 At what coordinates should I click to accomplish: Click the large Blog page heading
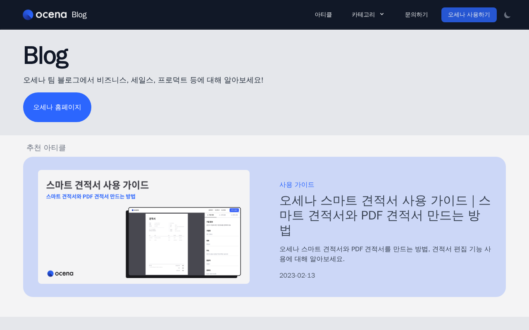46,55
